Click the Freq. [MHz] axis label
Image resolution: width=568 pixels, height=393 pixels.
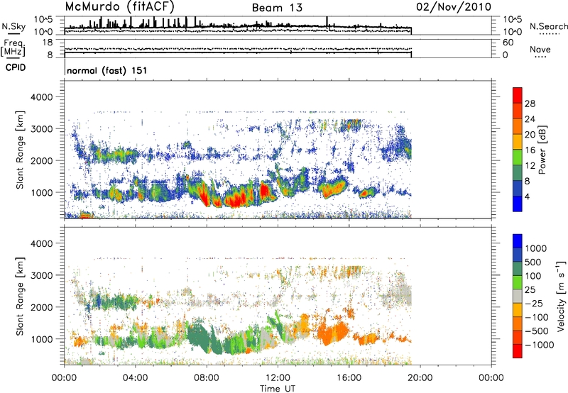coord(13,48)
